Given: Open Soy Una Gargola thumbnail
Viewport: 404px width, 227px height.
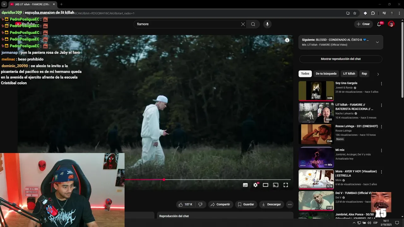Looking at the screenshot, I should pyautogui.click(x=316, y=91).
